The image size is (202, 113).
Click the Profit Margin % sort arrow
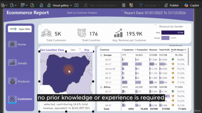(x=172, y=51)
